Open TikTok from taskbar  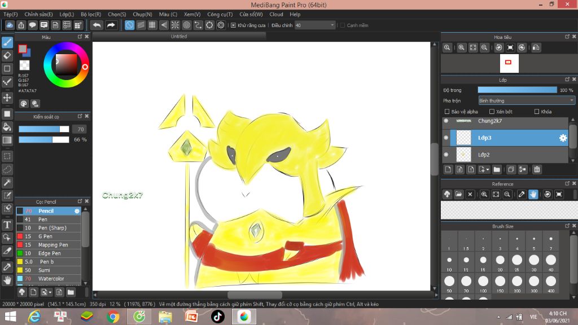point(217,317)
